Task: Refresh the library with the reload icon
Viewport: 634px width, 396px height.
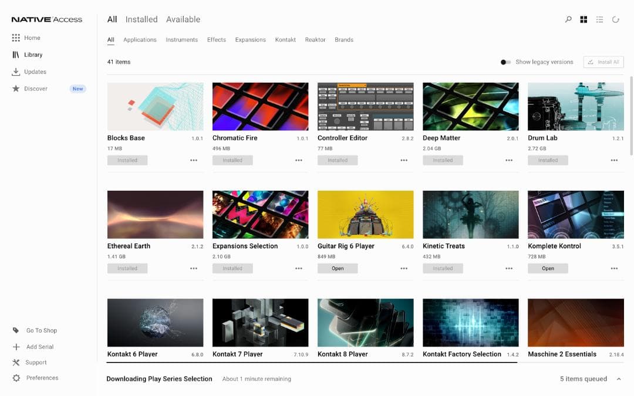Action: coord(615,19)
